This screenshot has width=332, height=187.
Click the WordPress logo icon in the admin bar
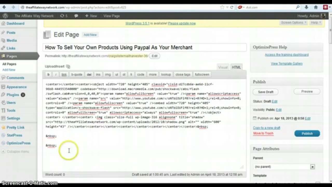5,16
